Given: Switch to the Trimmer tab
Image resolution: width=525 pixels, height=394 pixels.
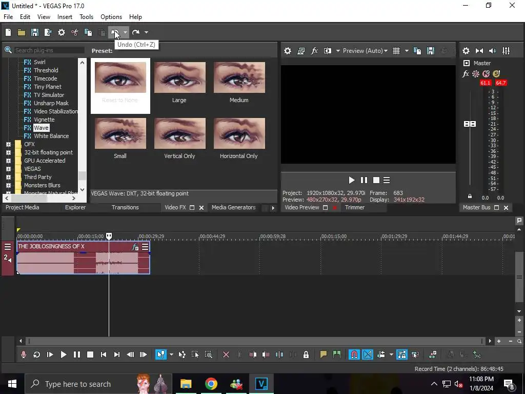Looking at the screenshot, I should click(355, 207).
